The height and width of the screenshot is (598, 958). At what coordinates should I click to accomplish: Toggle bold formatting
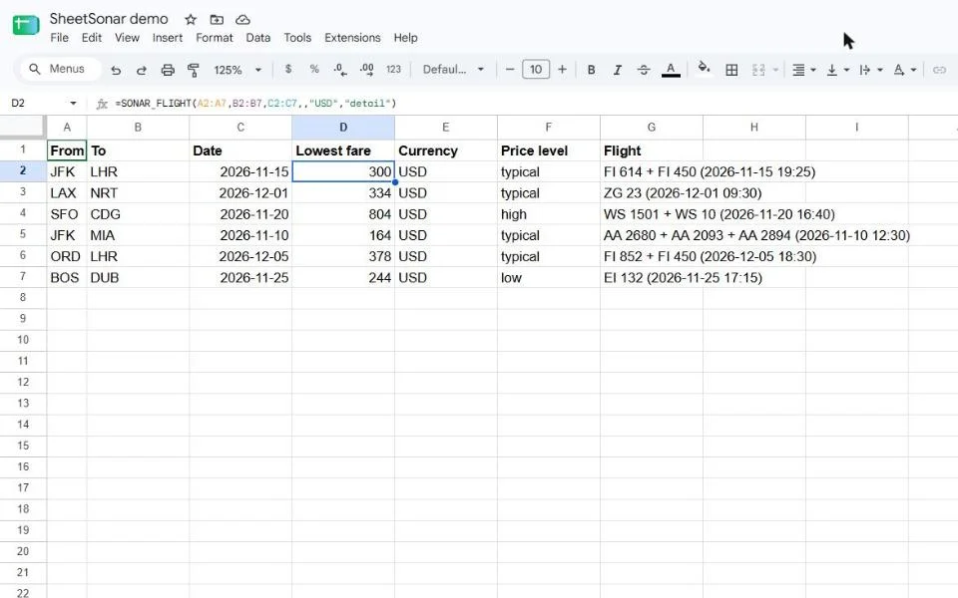tap(591, 70)
